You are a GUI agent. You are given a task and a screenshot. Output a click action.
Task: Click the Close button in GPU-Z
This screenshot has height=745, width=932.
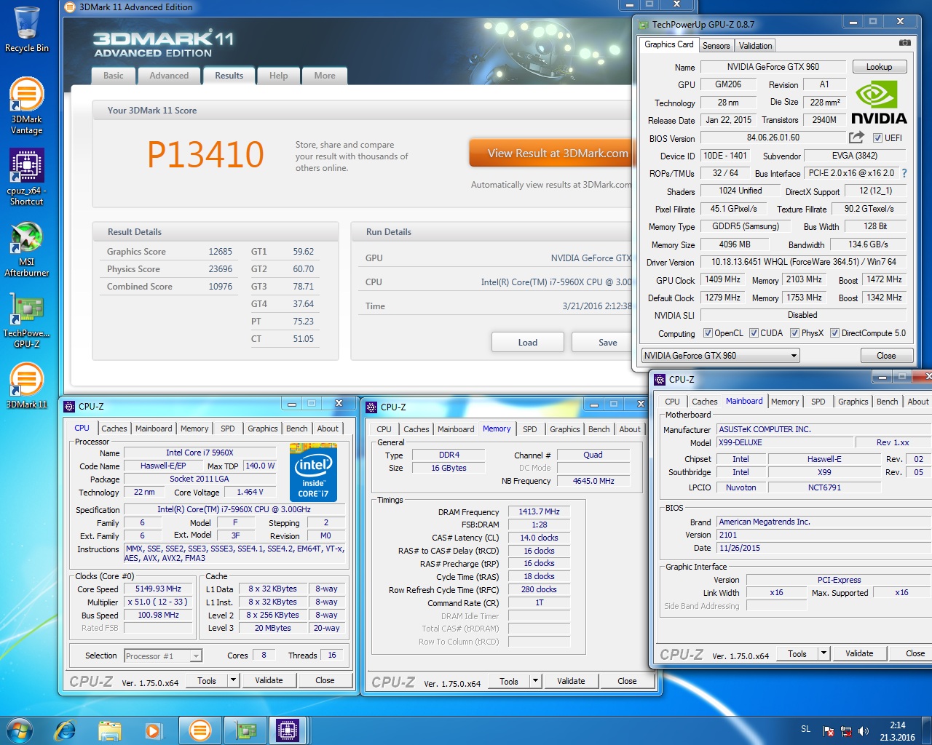[x=886, y=356]
